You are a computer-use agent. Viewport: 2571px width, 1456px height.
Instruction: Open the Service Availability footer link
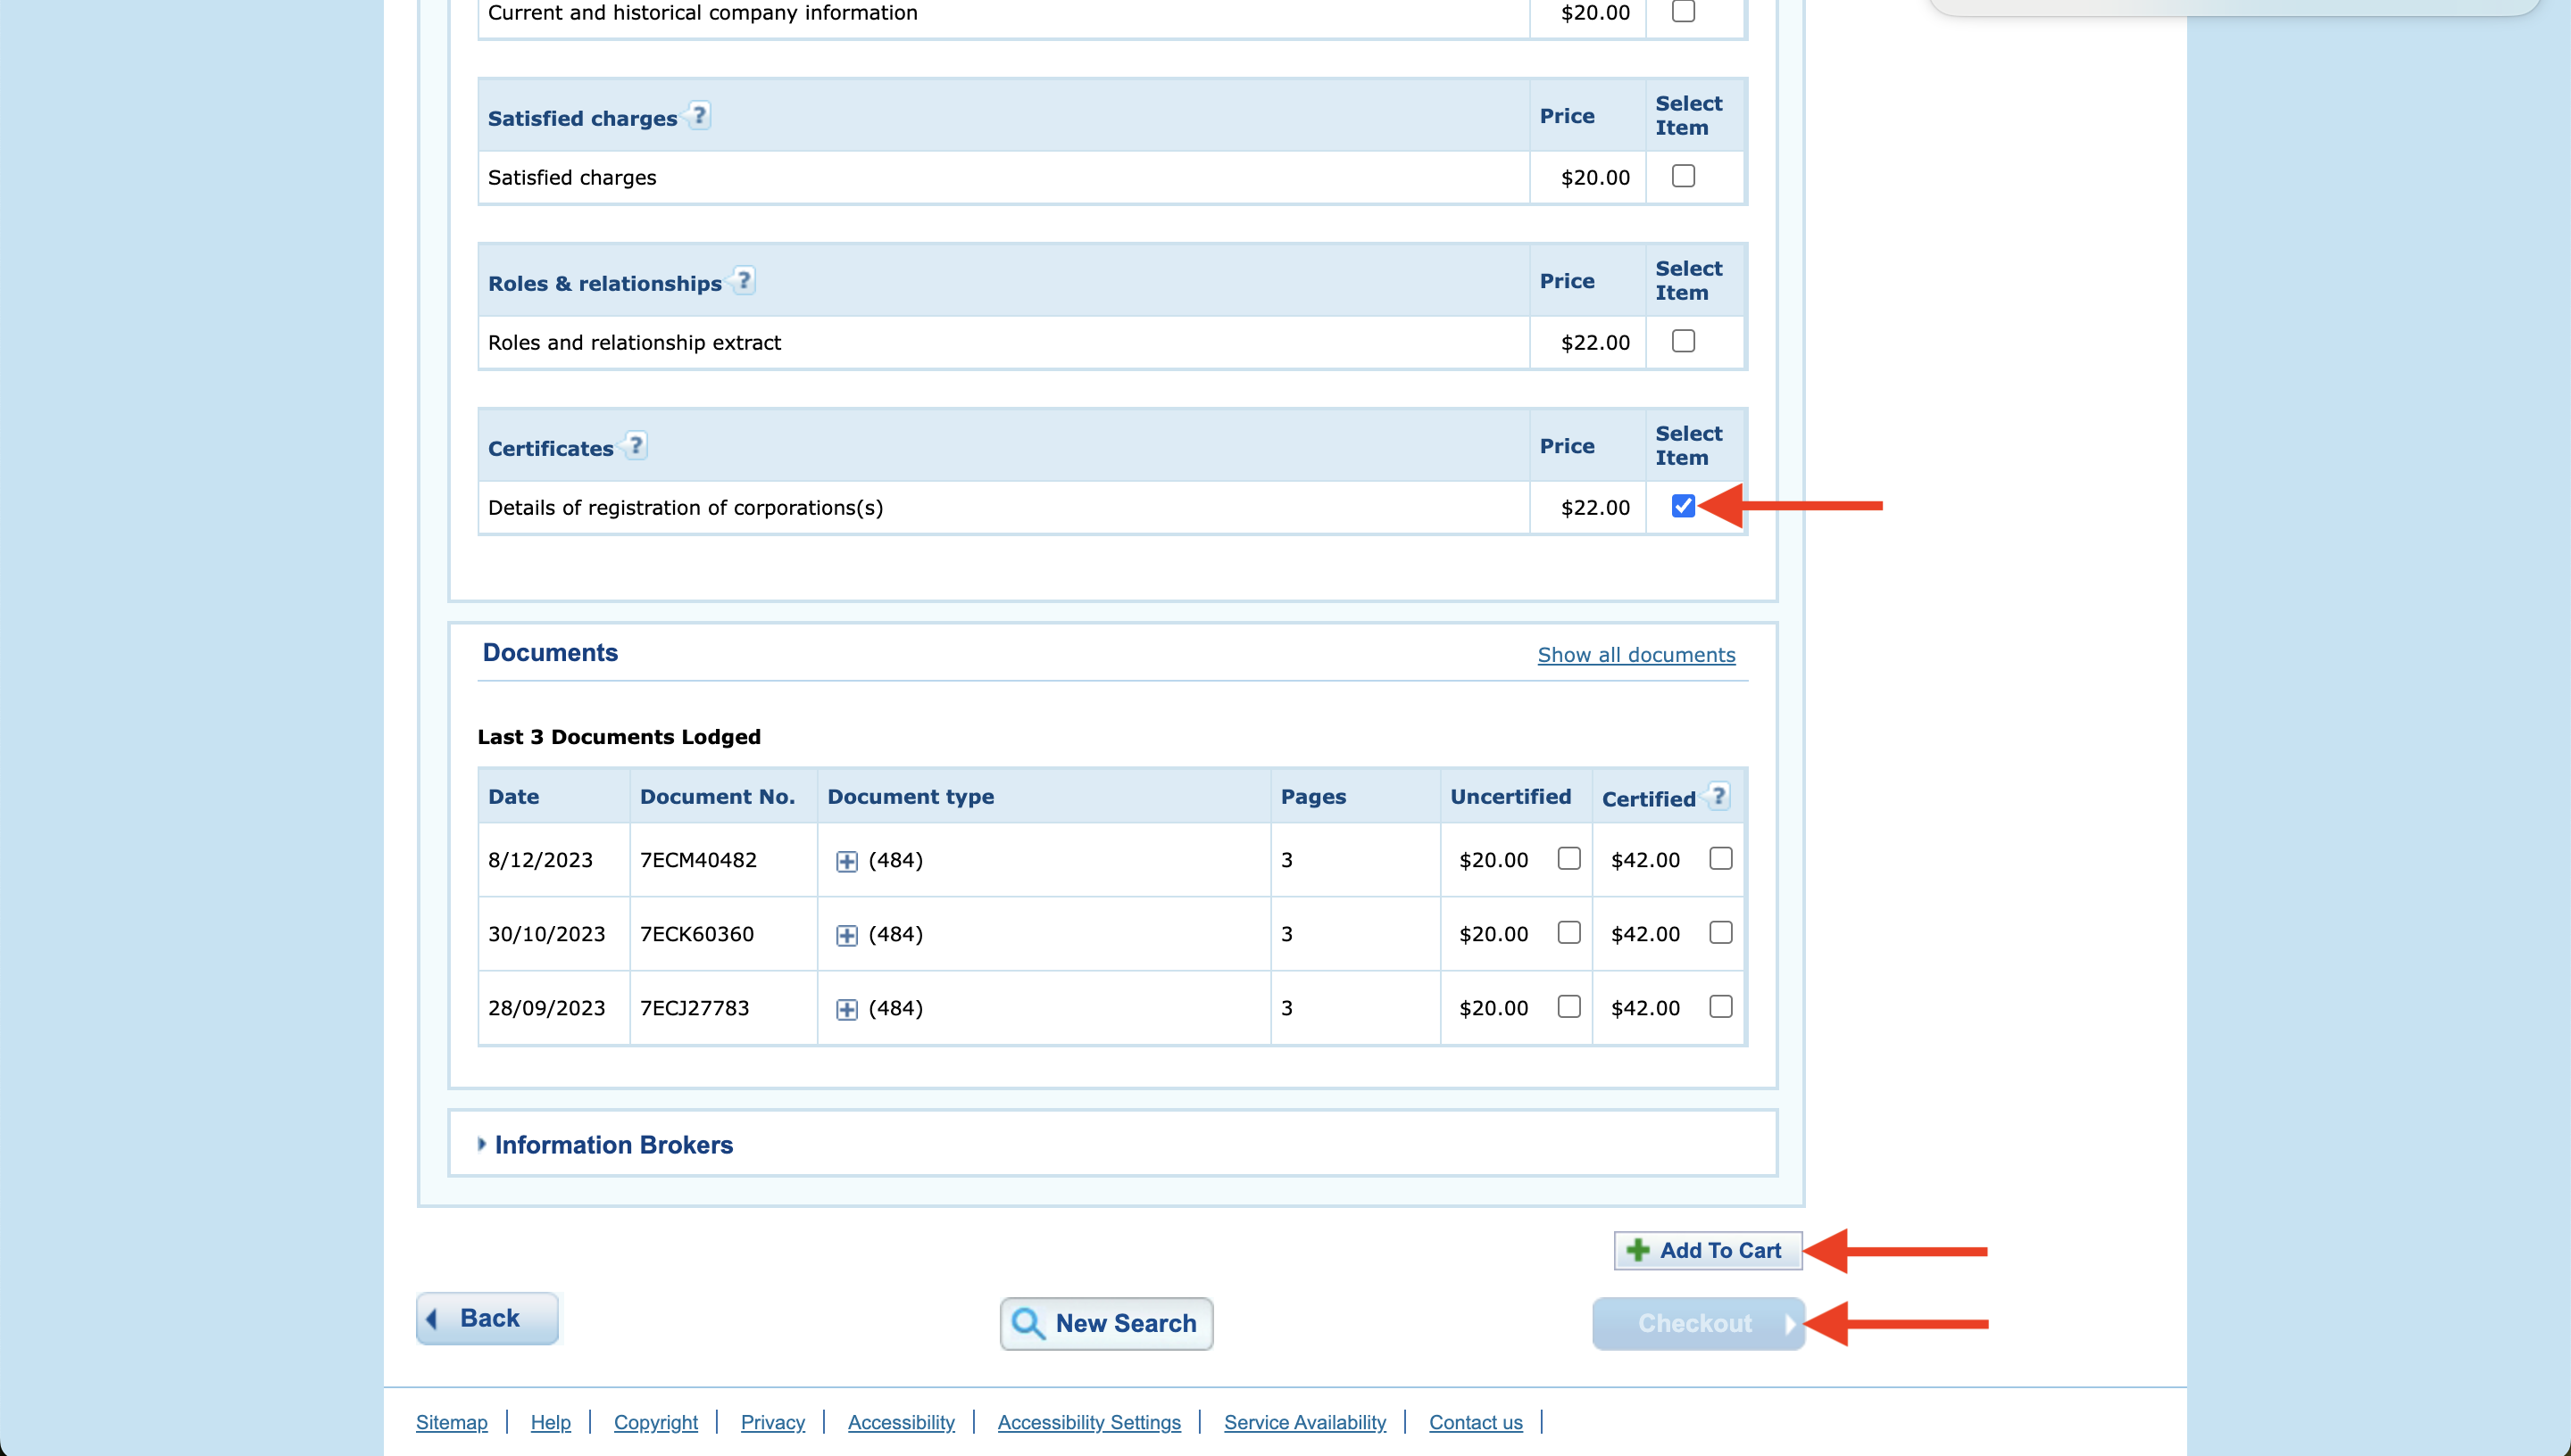(1303, 1421)
